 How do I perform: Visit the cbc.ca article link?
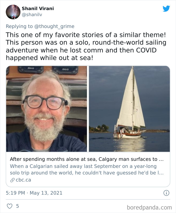tap(23, 180)
